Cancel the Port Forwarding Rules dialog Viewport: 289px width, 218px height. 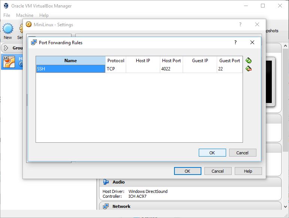(243, 153)
